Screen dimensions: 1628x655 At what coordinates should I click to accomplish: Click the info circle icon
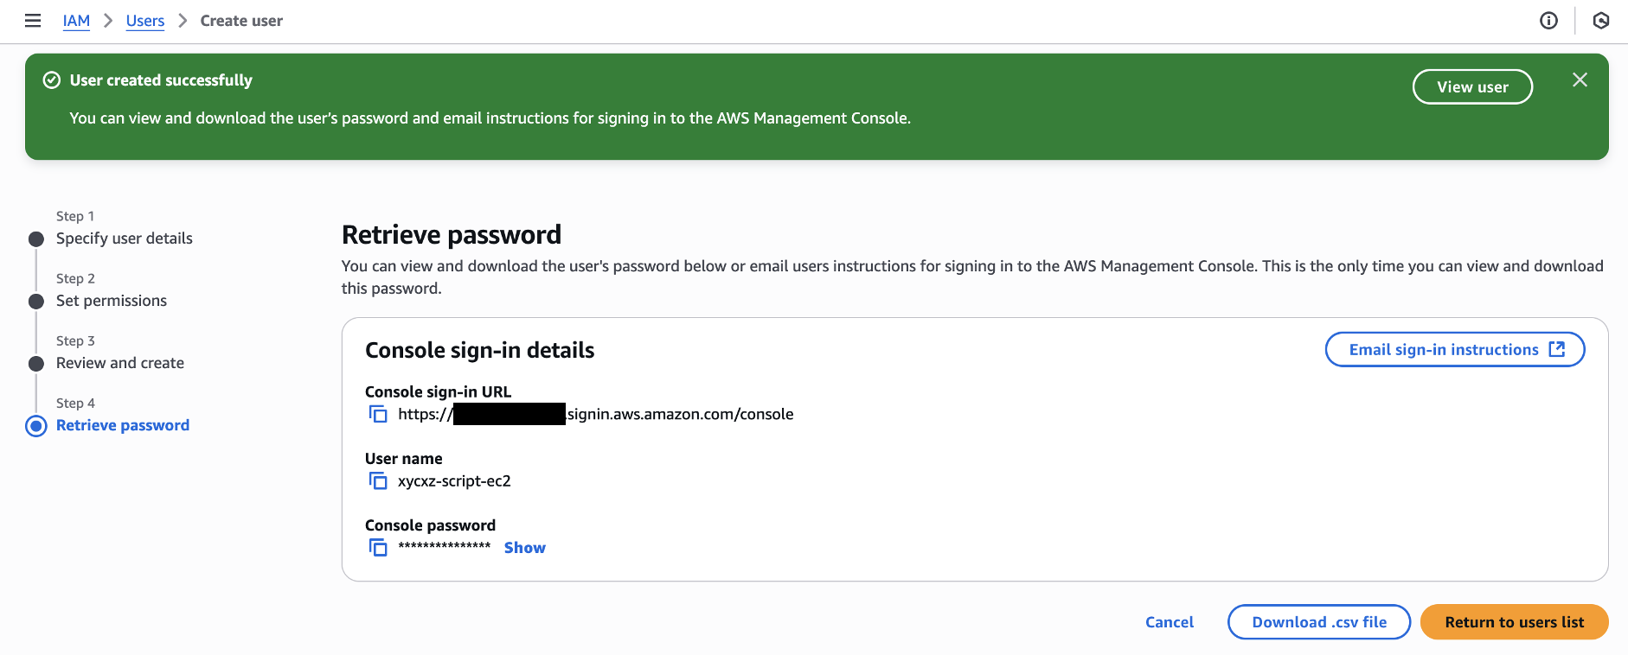tap(1548, 21)
